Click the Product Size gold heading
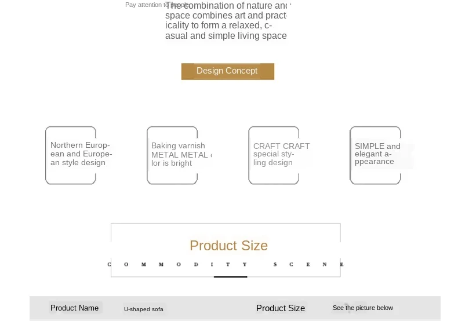 [x=228, y=246]
